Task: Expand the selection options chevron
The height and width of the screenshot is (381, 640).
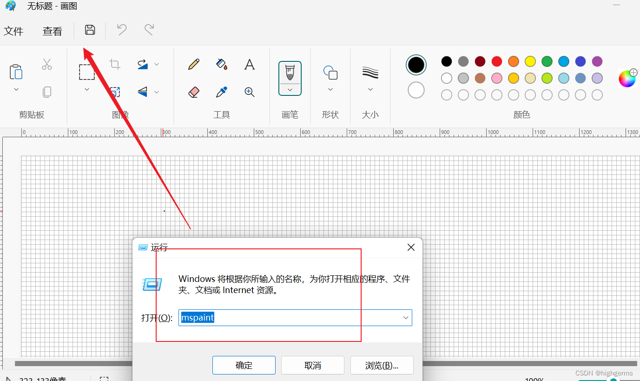Action: click(87, 89)
